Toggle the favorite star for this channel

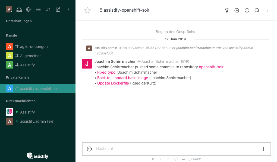87,10
